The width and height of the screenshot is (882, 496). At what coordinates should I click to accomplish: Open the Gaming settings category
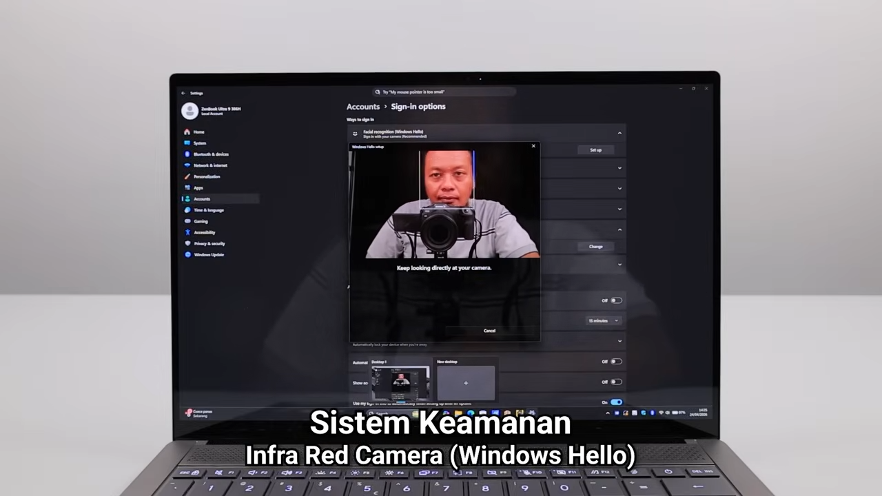coord(196,221)
